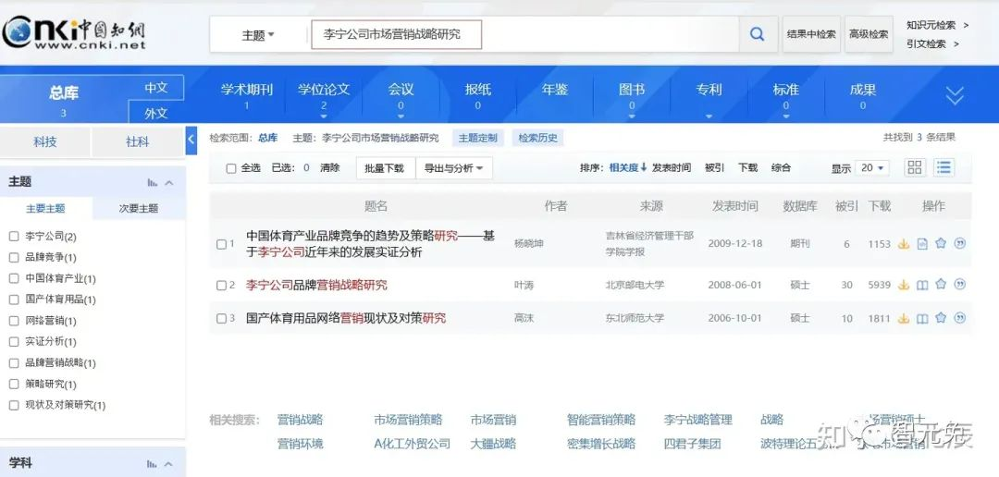The image size is (999, 477).
Task: Check the 中国体育产业(1) topic filter
Action: click(x=14, y=278)
